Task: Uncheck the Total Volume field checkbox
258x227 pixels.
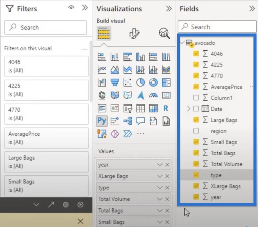Action: click(196, 164)
